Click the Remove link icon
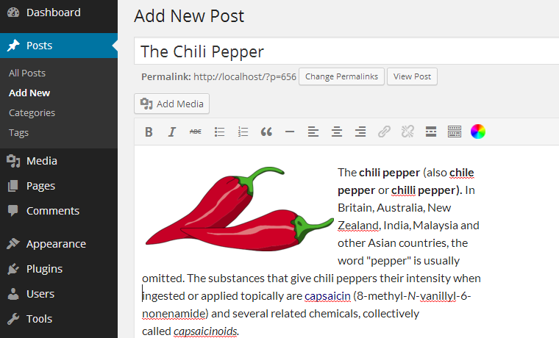The image size is (559, 338). click(407, 132)
